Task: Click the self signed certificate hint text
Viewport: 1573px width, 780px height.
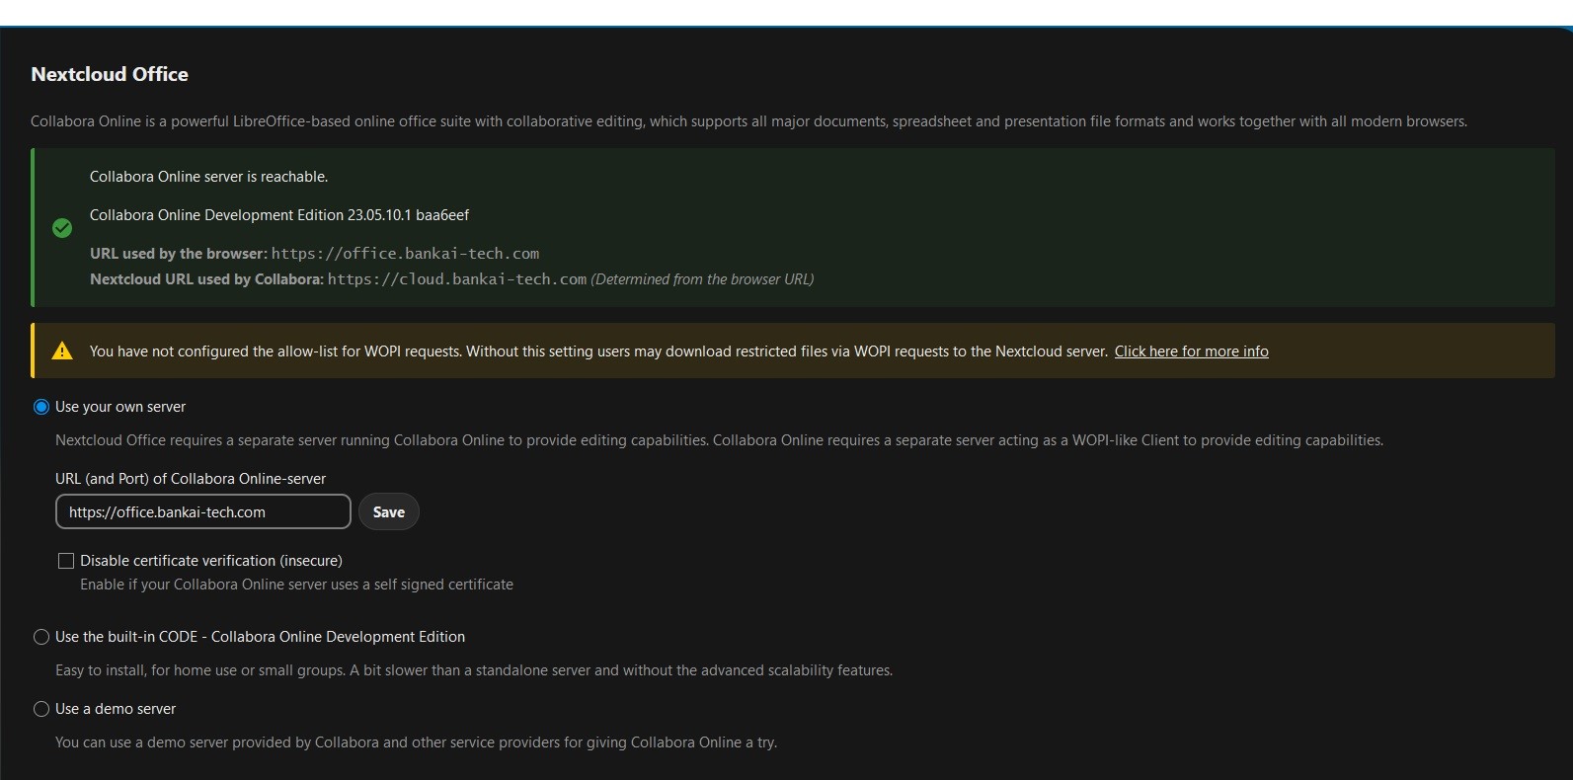Action: [296, 585]
